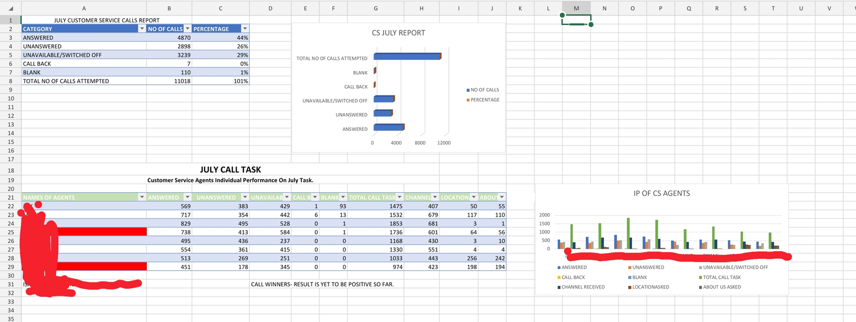Click the Select All corner triangle

click(11, 9)
